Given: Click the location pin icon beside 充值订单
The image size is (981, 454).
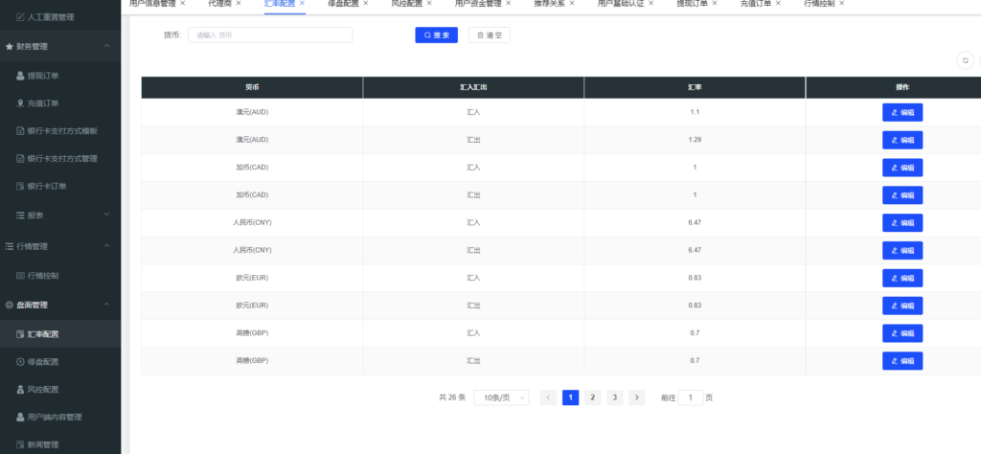Looking at the screenshot, I should 20,103.
